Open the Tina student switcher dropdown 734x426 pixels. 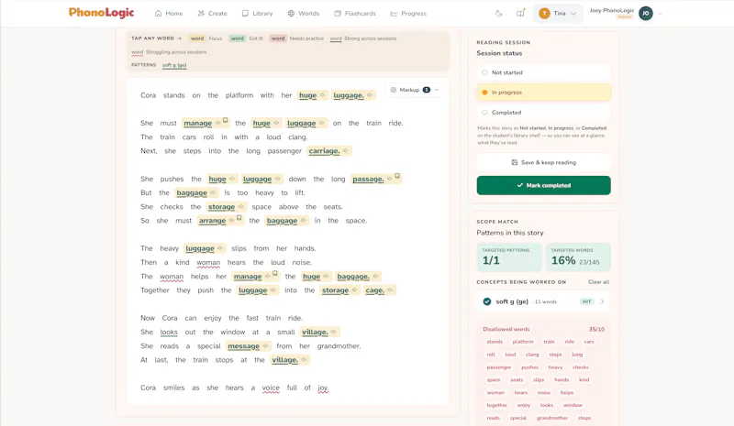[558, 14]
